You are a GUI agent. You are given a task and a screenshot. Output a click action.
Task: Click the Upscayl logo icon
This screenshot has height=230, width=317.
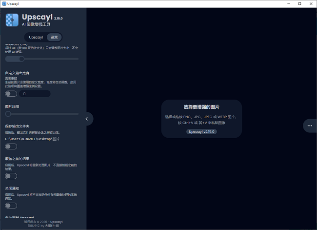pos(12,20)
